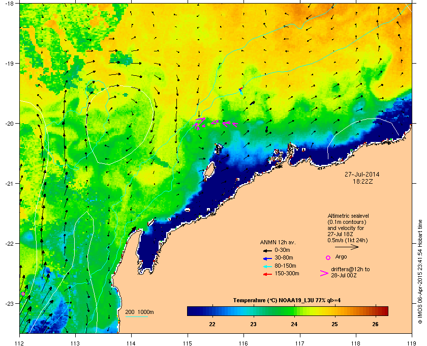The width and height of the screenshot is (427, 346).
Task: Click longitude axis label 118
Action: tap(356, 343)
